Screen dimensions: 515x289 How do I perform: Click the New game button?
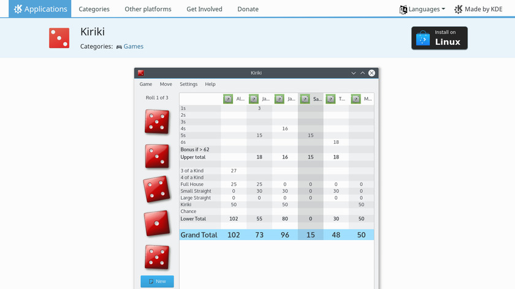(x=157, y=282)
